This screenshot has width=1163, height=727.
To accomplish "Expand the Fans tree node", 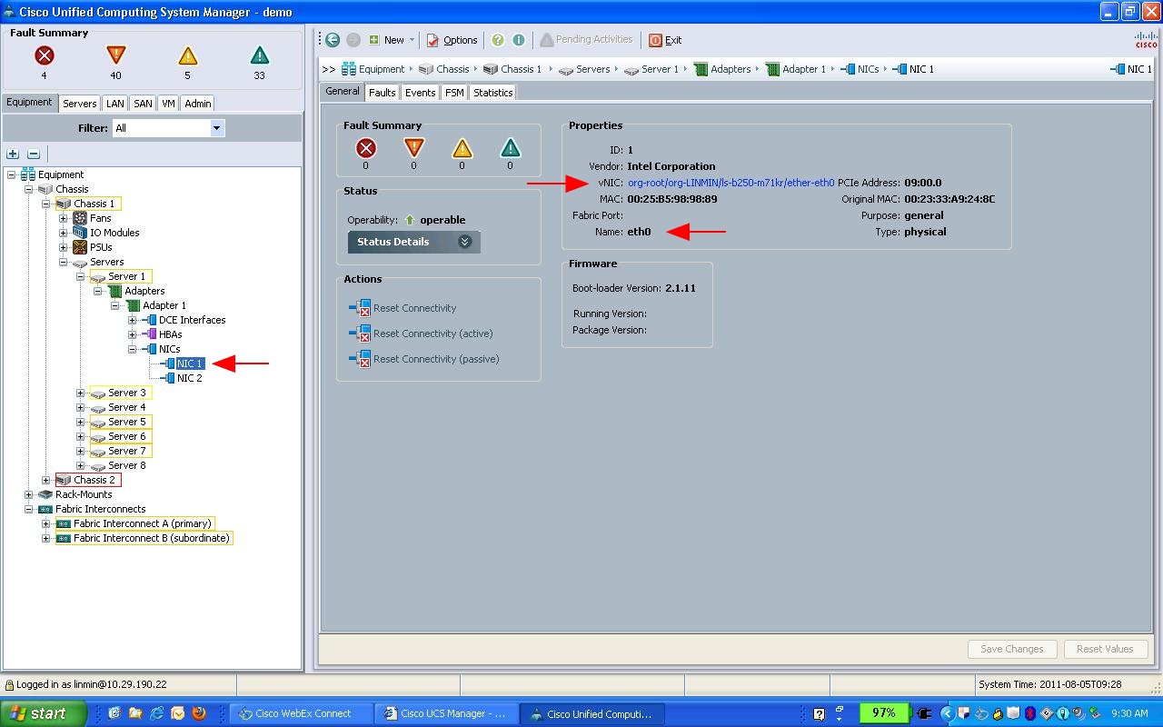I will pos(63,218).
